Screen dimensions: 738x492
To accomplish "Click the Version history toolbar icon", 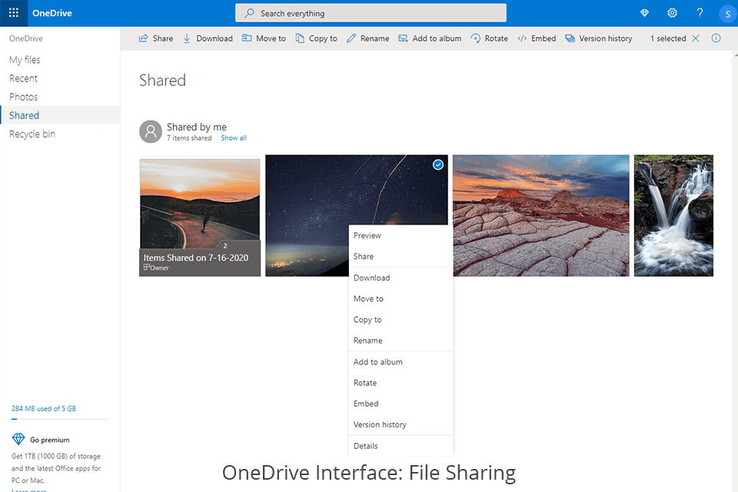I will point(599,38).
